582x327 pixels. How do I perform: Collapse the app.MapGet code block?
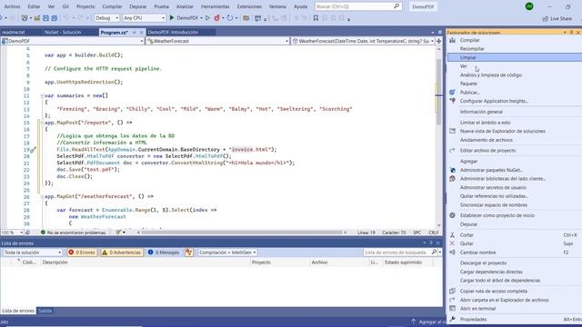click(42, 196)
